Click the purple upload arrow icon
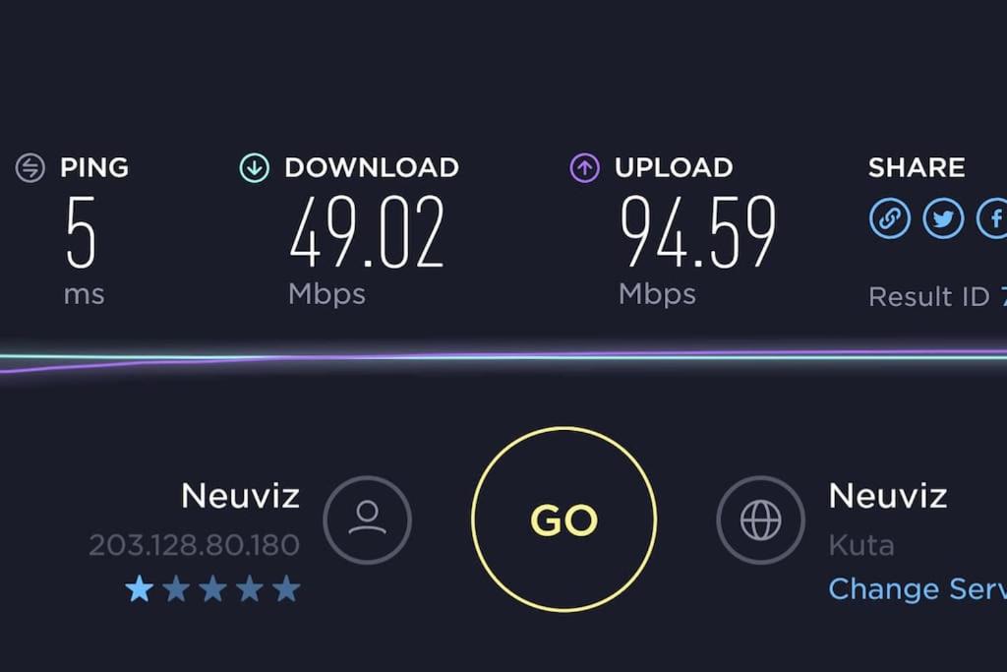This screenshot has height=672, width=1007. (584, 168)
